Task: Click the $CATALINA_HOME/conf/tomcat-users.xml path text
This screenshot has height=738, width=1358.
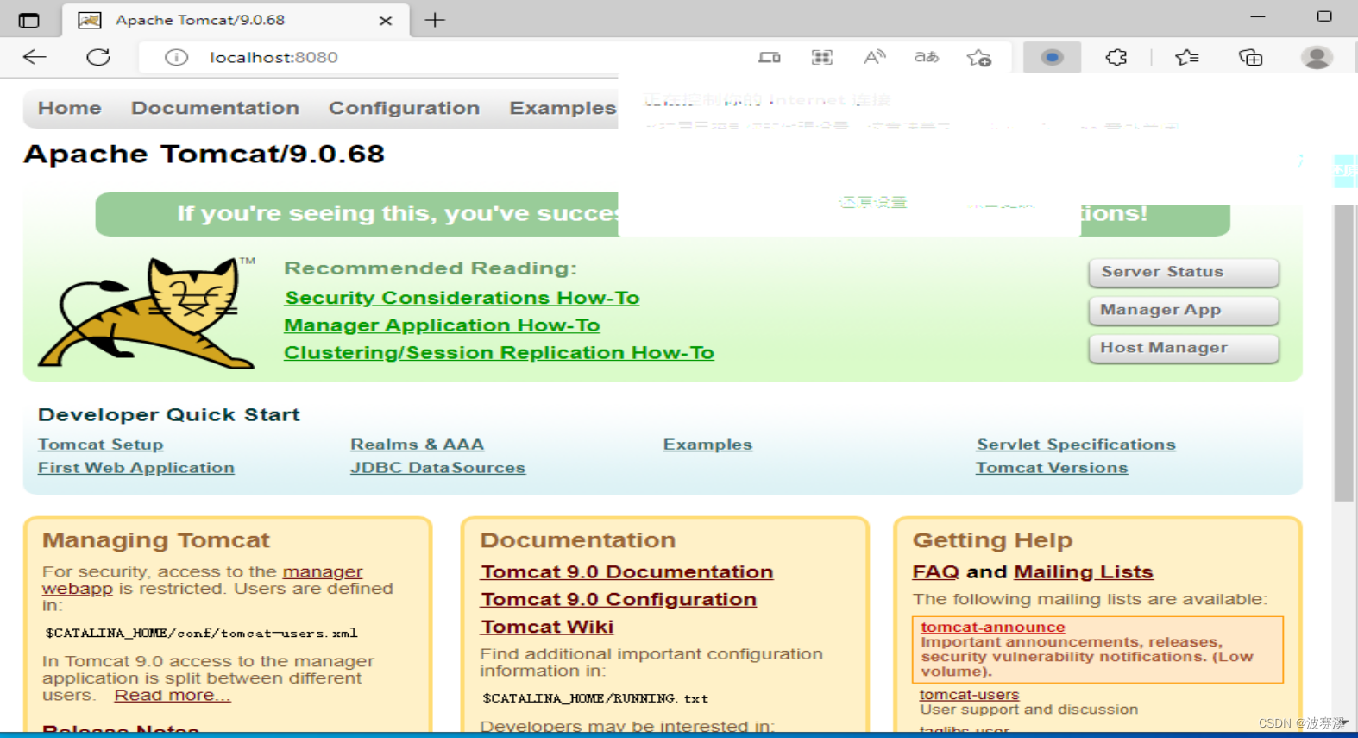Action: [x=201, y=634]
